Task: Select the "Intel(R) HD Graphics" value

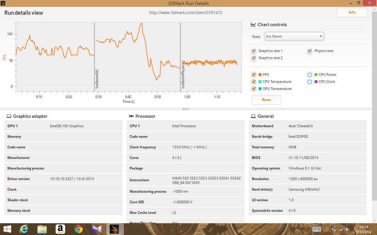Action: pyautogui.click(x=67, y=126)
